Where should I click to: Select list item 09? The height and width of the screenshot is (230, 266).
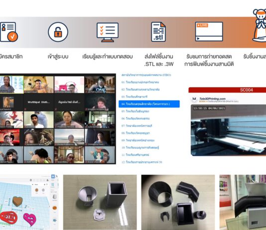pos(138,140)
